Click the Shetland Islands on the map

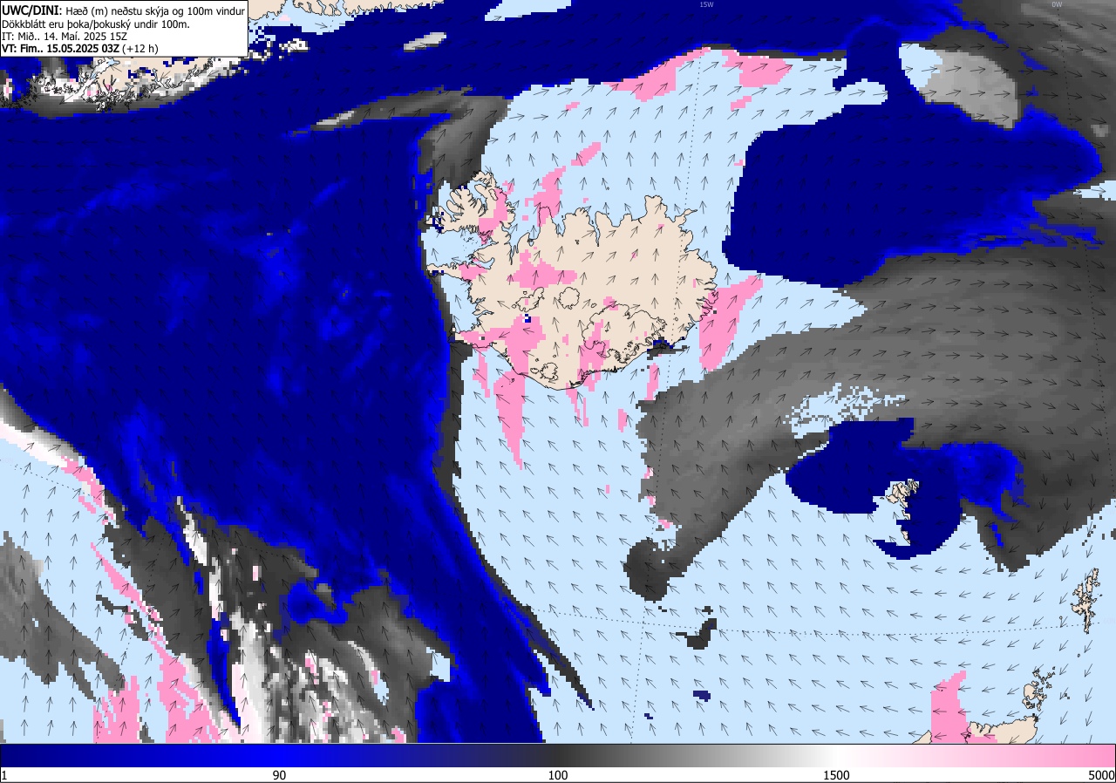1086,602
